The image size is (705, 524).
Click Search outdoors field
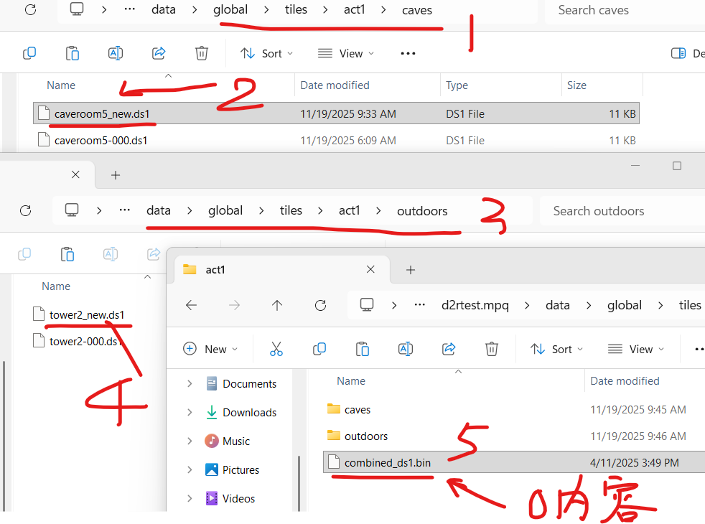click(622, 211)
